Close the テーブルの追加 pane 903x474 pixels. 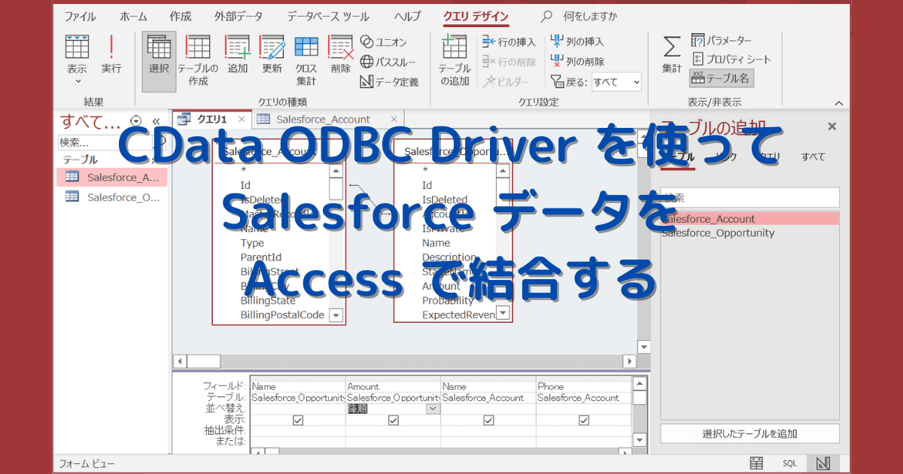pos(832,126)
